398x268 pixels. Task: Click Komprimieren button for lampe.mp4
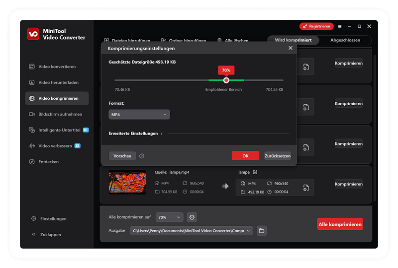click(x=349, y=184)
